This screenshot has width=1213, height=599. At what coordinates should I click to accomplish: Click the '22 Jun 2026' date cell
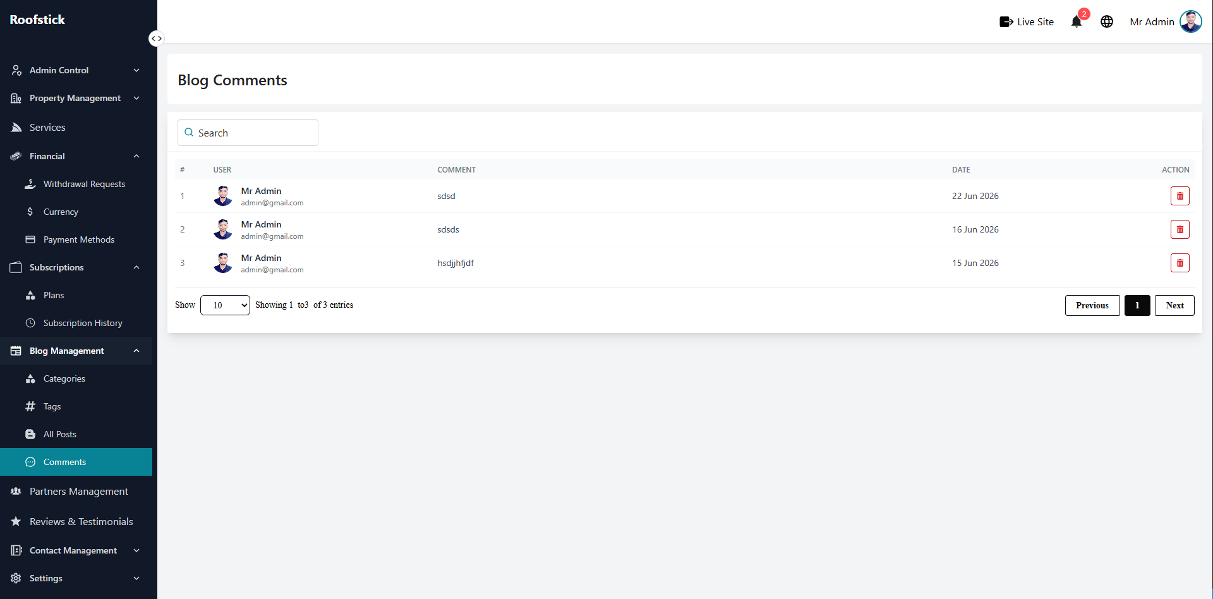975,196
